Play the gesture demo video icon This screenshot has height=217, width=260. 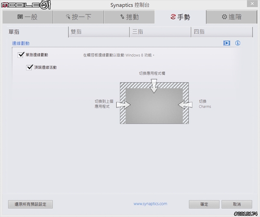pos(227,43)
